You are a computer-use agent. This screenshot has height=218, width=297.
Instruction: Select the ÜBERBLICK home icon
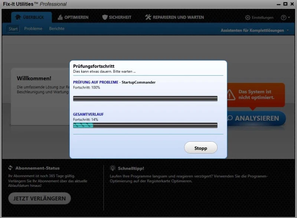click(x=19, y=17)
